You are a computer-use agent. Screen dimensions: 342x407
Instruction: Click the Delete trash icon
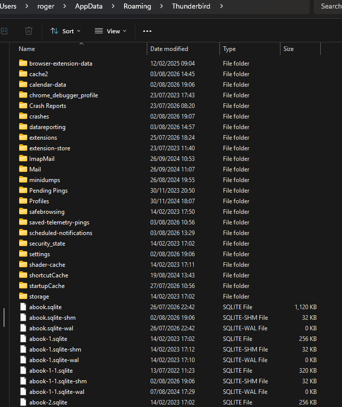[x=29, y=31]
